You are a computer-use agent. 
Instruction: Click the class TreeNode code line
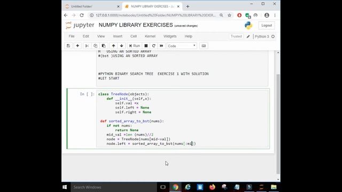coord(123,94)
